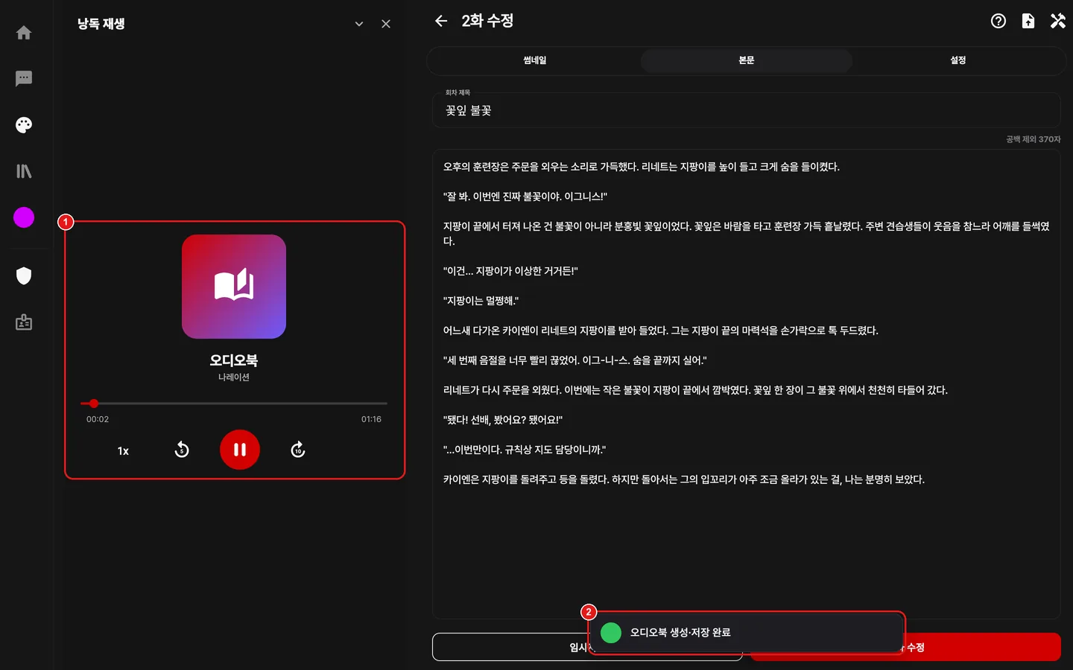This screenshot has width=1073, height=670.
Task: Click the magenta profile avatar circle
Action: [24, 217]
